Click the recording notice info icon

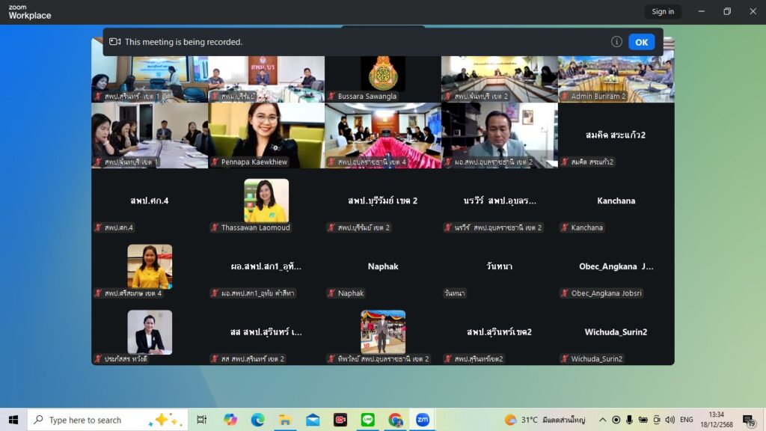[x=616, y=42]
